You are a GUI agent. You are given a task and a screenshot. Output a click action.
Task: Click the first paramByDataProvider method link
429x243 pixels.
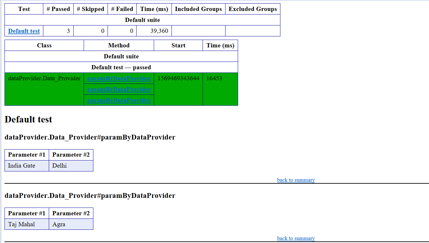click(x=119, y=78)
